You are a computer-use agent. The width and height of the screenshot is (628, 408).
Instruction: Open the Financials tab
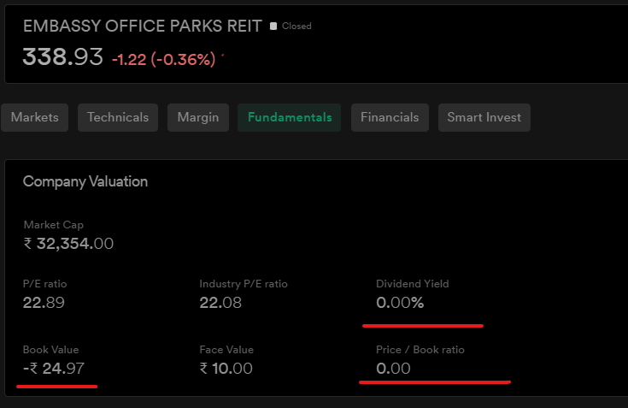[x=390, y=117]
